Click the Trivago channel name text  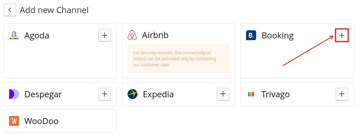pos(276,94)
